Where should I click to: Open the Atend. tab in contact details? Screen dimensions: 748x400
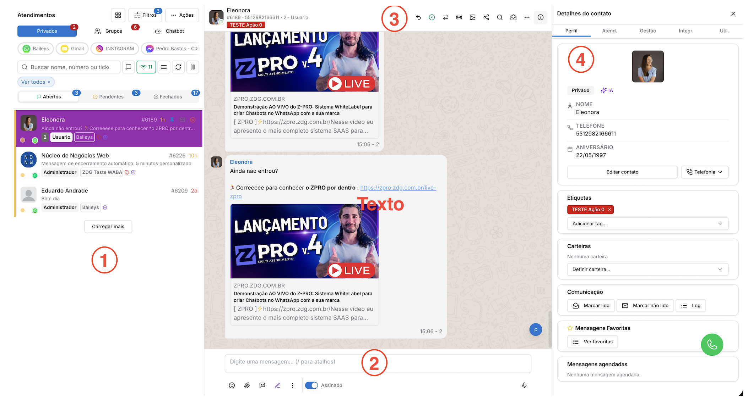coord(609,31)
